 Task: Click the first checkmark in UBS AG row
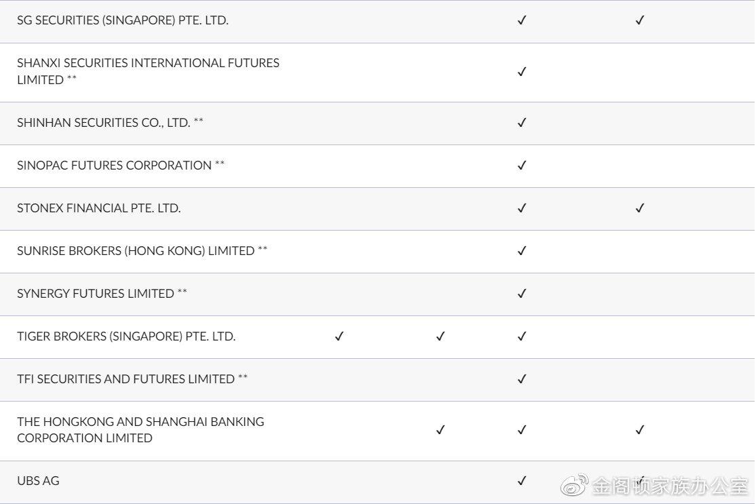(x=521, y=481)
